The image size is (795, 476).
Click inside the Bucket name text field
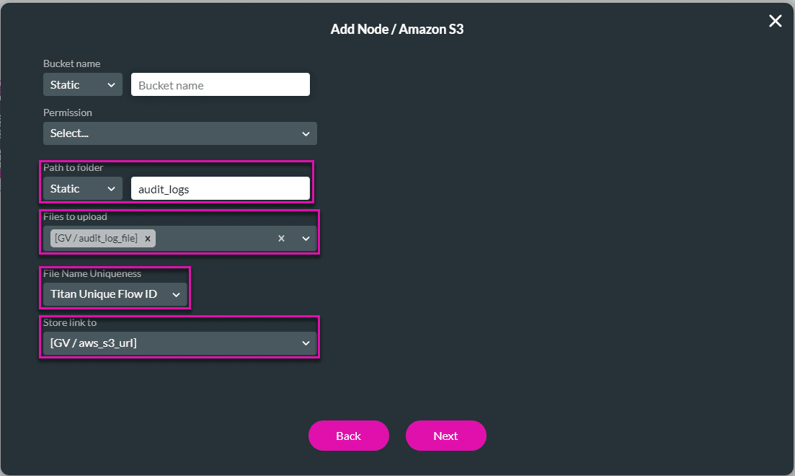pyautogui.click(x=220, y=84)
